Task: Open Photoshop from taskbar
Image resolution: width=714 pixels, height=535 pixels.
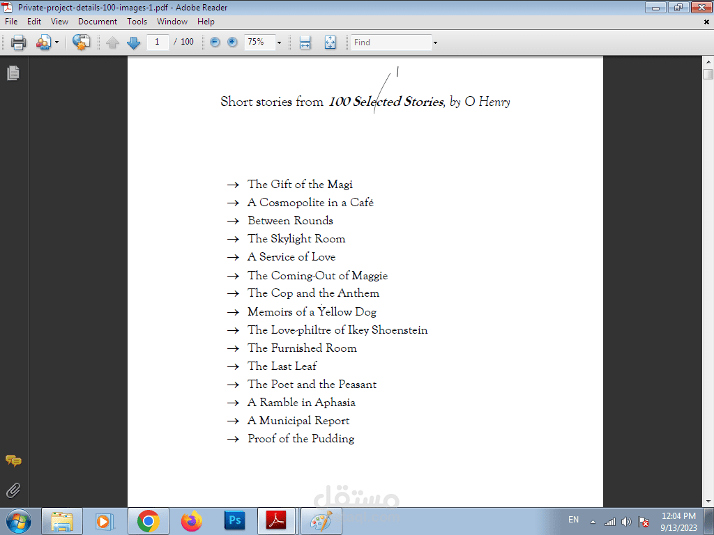Action: click(235, 520)
